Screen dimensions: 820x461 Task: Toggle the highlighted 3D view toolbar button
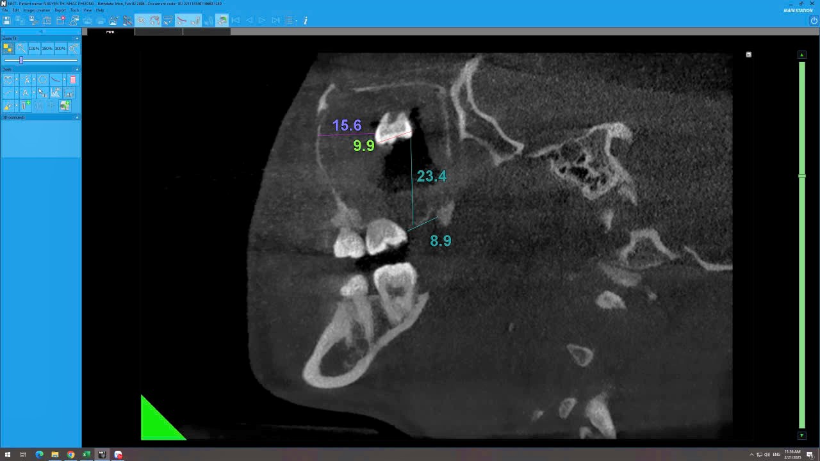pyautogui.click(x=222, y=20)
